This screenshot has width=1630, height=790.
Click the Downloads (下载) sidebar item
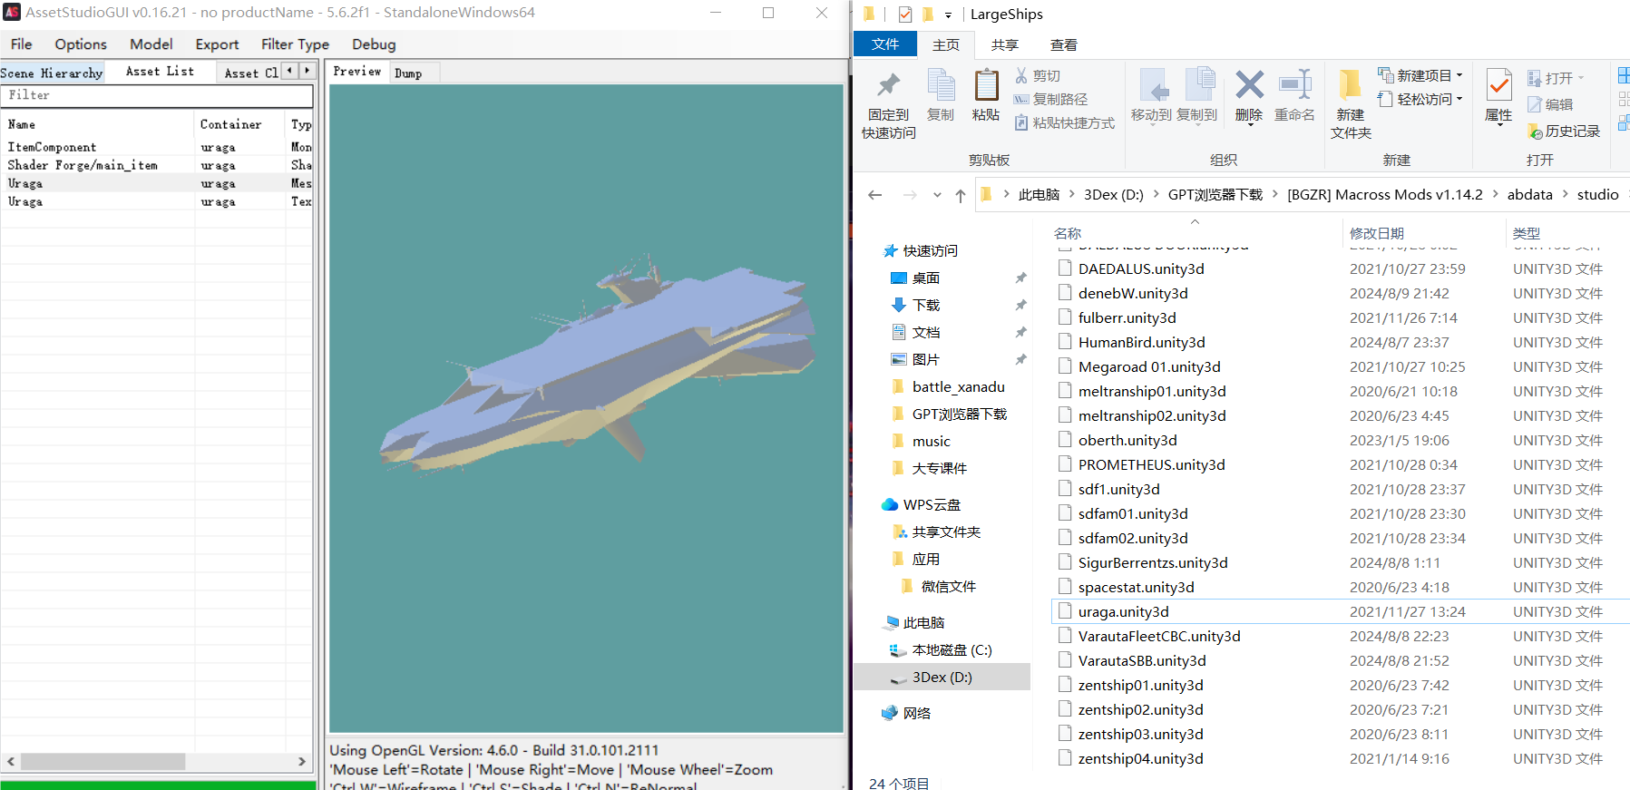click(x=925, y=305)
